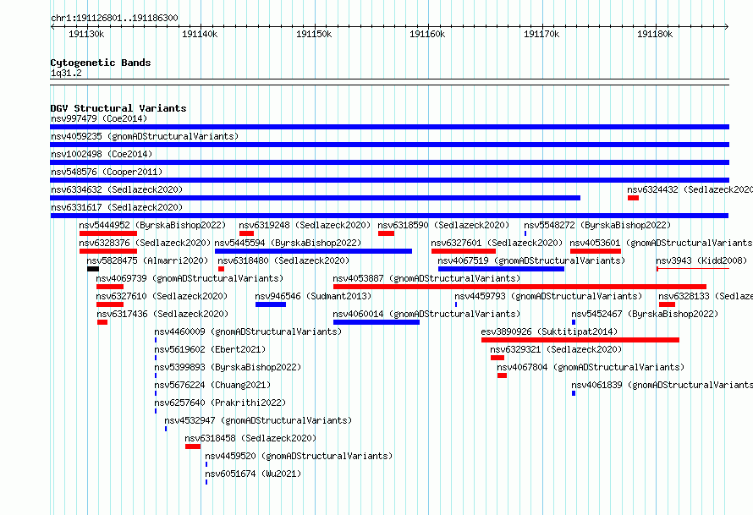Click the nsv5548272 (ByrskaBishop2022) label

597,225
